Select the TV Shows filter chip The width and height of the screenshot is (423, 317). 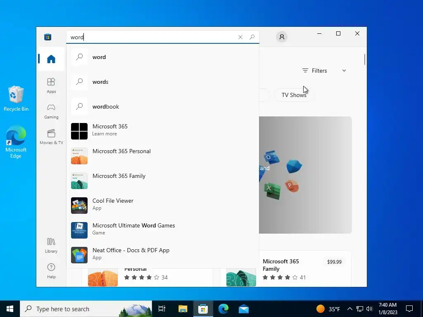click(x=294, y=95)
